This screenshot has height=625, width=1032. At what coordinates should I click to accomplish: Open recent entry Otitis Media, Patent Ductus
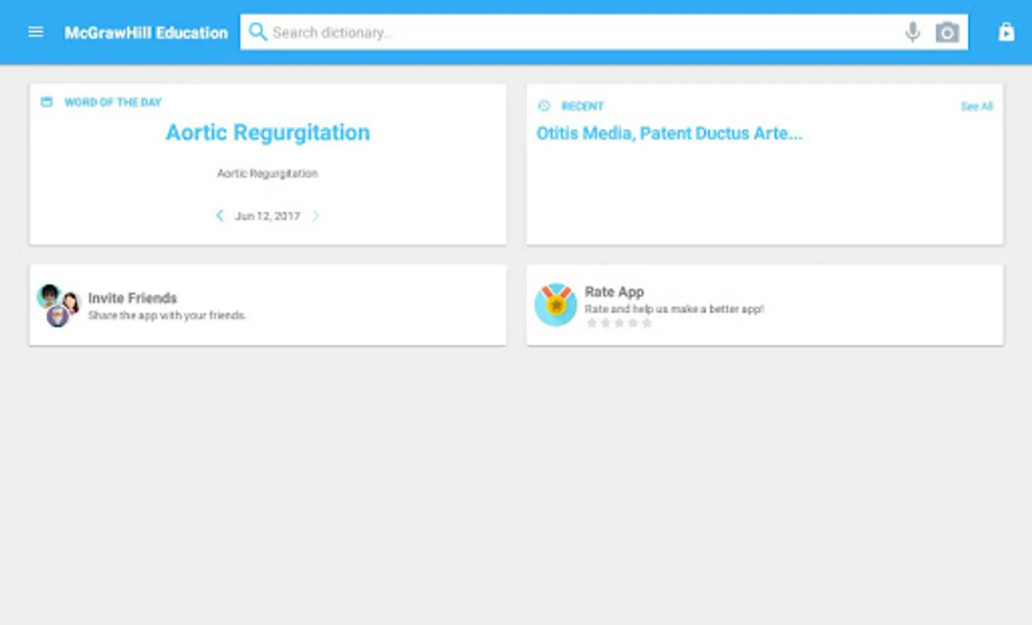point(669,133)
